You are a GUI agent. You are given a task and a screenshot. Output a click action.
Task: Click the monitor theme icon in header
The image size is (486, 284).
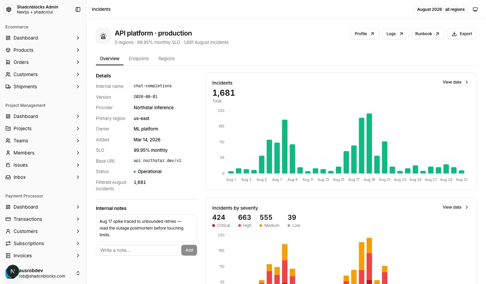point(475,9)
